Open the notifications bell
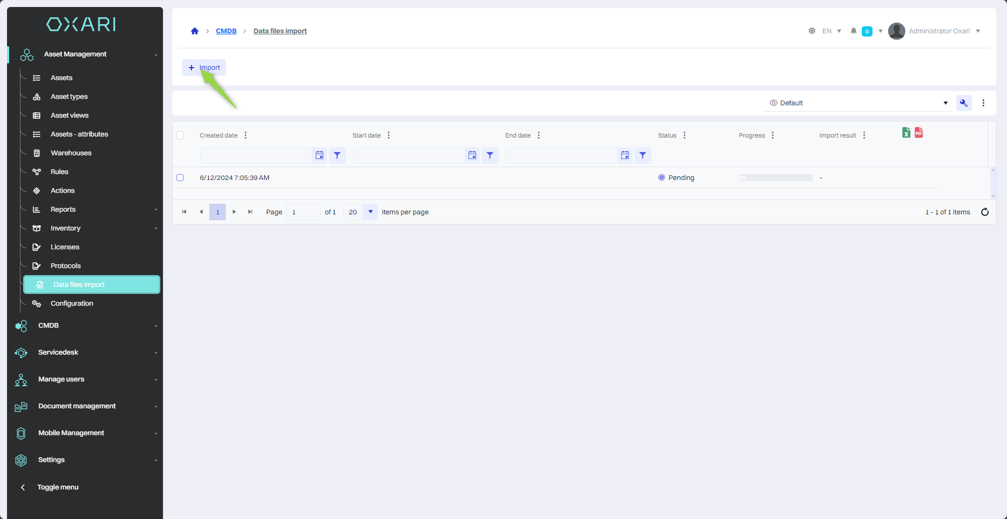Screen dimensions: 1007x519 tap(853, 31)
